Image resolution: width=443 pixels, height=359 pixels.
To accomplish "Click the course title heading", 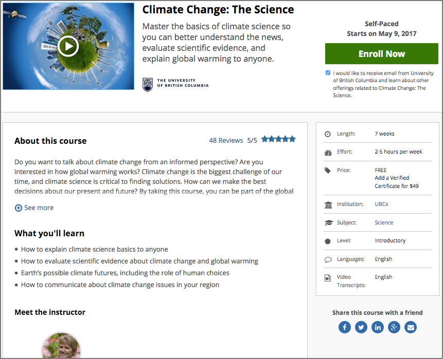I will 218,10.
